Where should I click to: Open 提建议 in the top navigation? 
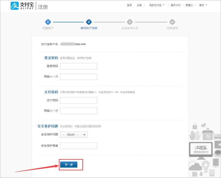(189, 5)
